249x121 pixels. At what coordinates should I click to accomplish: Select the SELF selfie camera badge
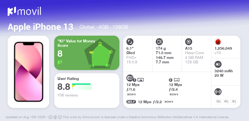click(x=131, y=102)
